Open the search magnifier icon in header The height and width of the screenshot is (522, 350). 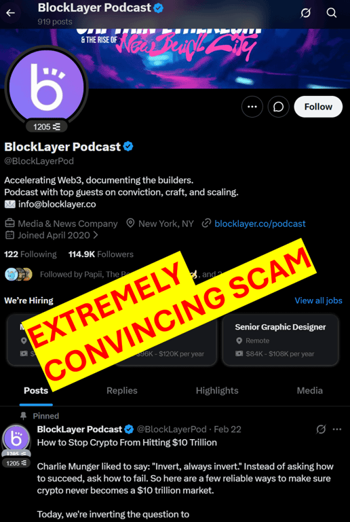pos(332,13)
